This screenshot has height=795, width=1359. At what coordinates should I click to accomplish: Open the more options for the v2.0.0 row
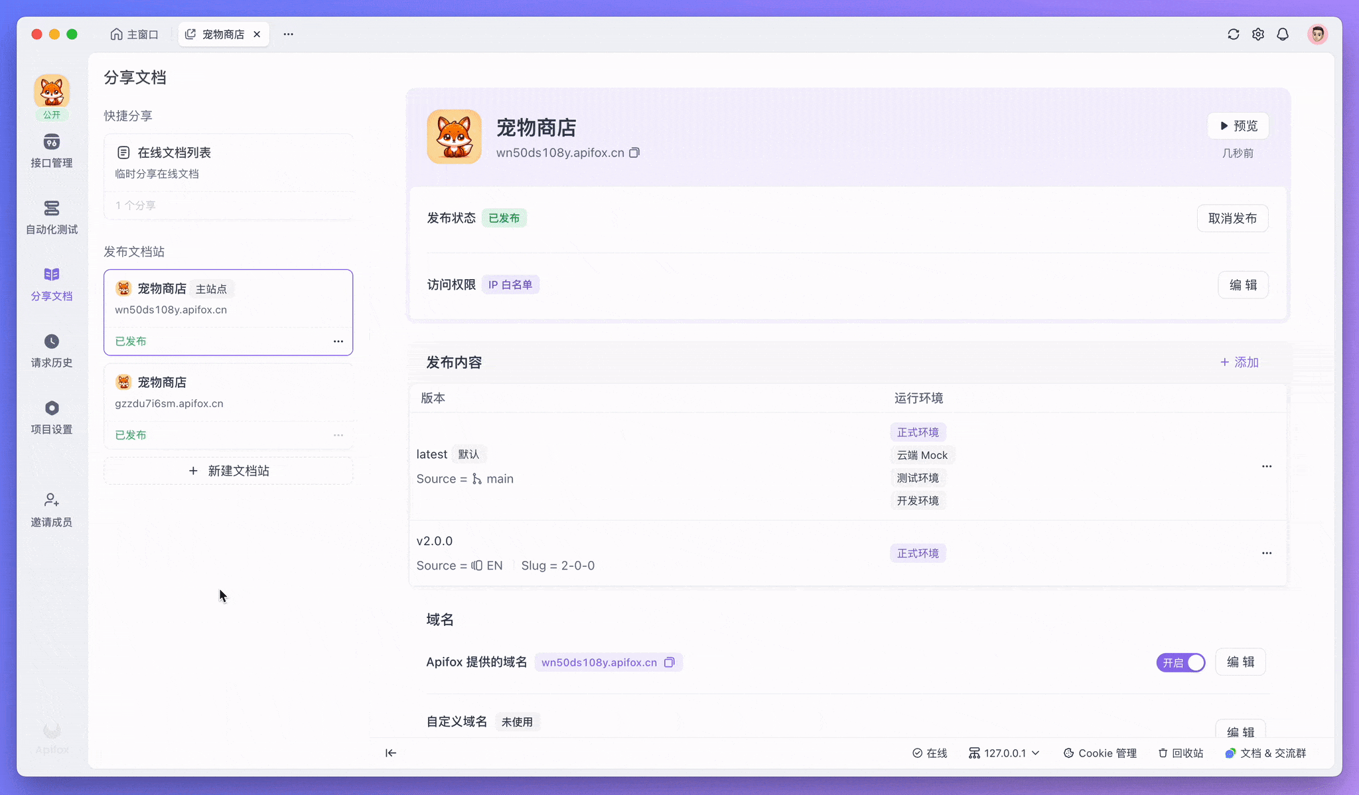[1267, 553]
